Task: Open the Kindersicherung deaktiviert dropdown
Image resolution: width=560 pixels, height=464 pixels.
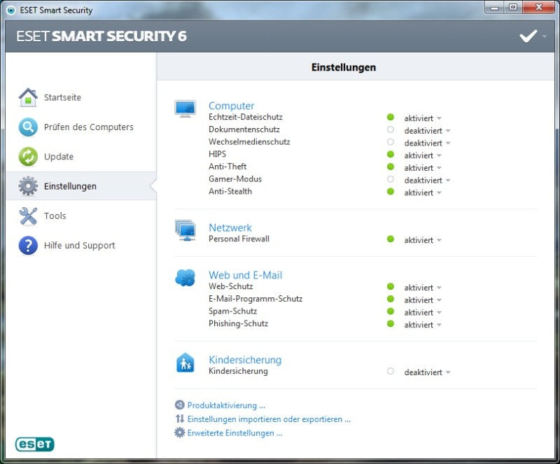Action: 427,372
